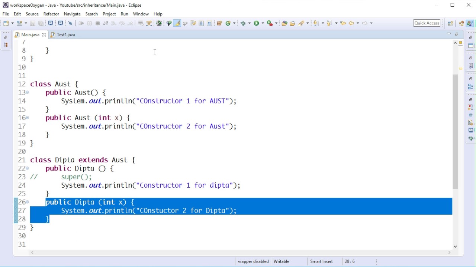Click the Save toolbar icon
The height and width of the screenshot is (267, 476).
(x=33, y=23)
